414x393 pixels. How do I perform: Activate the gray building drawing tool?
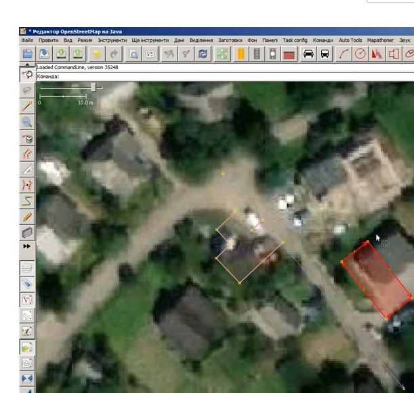click(x=27, y=232)
